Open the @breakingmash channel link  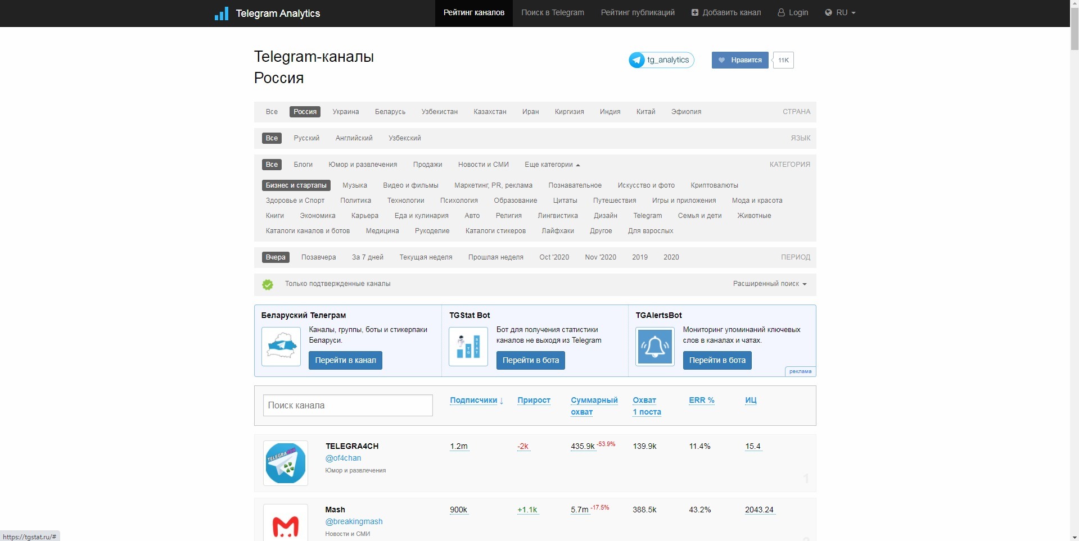(x=354, y=521)
